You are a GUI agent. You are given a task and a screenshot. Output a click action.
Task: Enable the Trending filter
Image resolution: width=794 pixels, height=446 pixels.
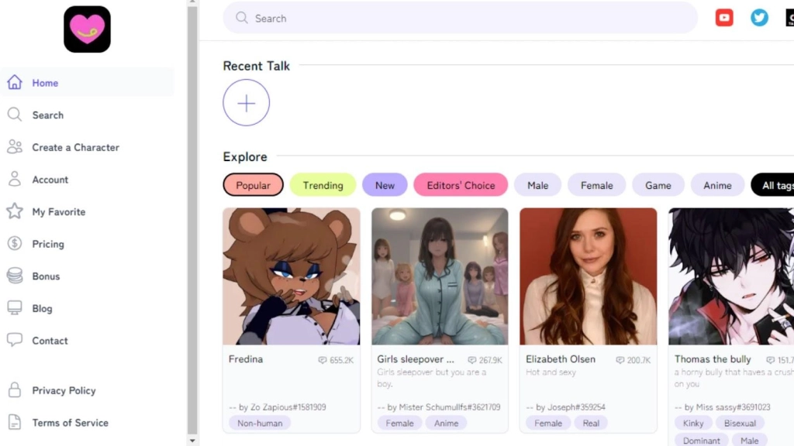point(323,185)
